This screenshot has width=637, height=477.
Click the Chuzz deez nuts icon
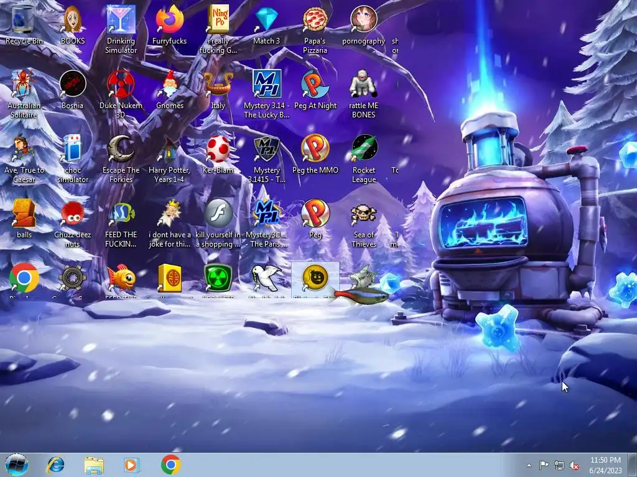(72, 214)
